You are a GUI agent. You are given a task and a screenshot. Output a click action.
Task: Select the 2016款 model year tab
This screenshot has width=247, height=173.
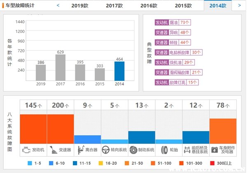[x=148, y=6]
